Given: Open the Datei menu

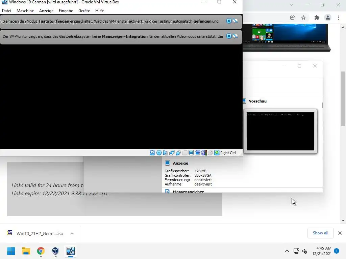Looking at the screenshot, I should tap(7, 10).
